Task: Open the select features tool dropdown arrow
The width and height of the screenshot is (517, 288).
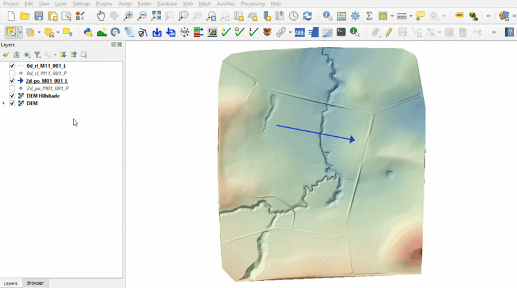Action: pos(21,32)
